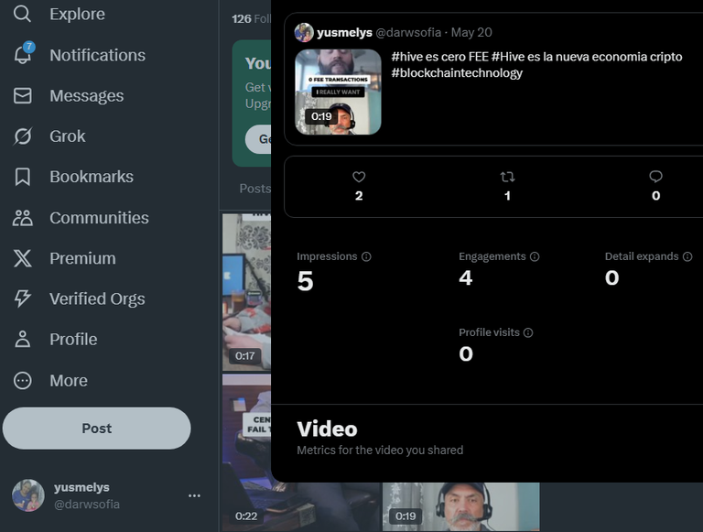Open the 0:22 video in media grid
Screen dimensions: 703x532
pos(246,453)
